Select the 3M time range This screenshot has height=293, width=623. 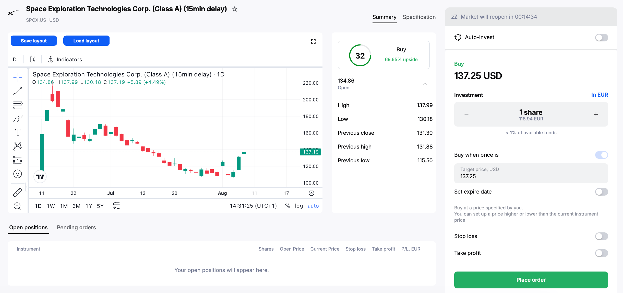76,206
